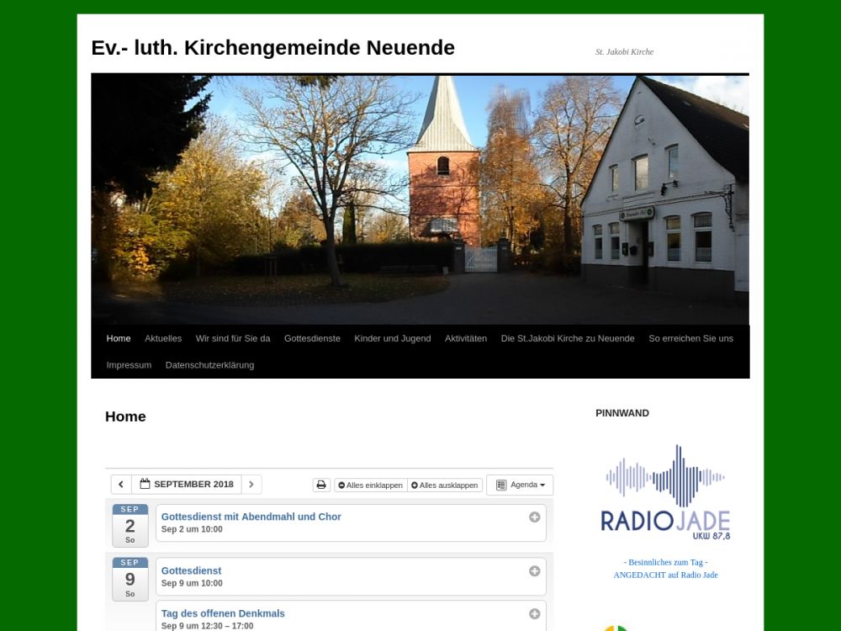Expand the Sep 9 Gottesdienst event
This screenshot has width=841, height=631.
(x=534, y=571)
